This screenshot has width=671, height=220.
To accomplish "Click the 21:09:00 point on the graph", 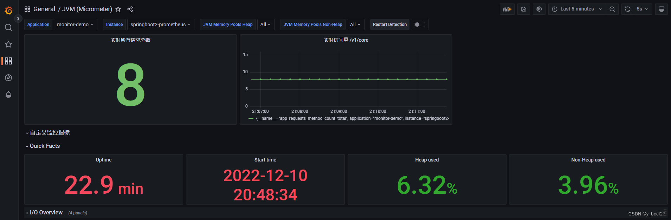I will pyautogui.click(x=339, y=79).
